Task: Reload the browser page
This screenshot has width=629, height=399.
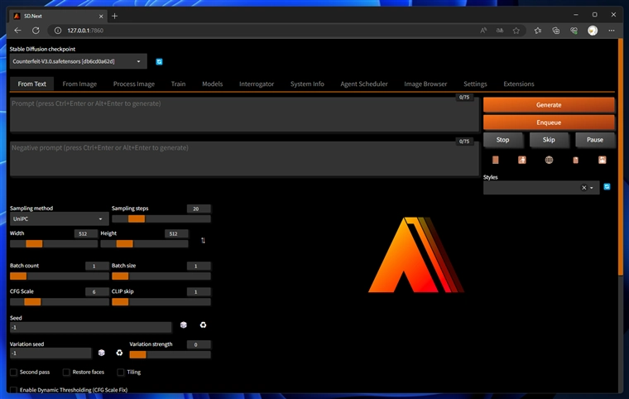Action: coord(36,31)
